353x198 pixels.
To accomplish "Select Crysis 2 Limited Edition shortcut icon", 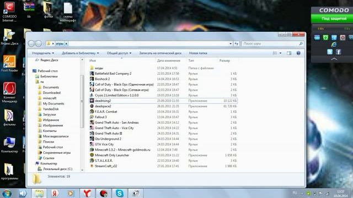I will [x=92, y=95].
